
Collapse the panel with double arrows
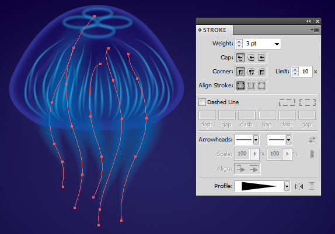[x=309, y=21]
